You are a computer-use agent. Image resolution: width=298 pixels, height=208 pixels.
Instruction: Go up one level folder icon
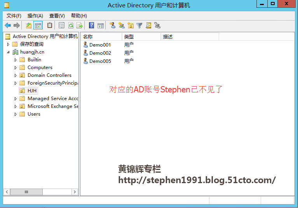pyautogui.click(x=29, y=26)
